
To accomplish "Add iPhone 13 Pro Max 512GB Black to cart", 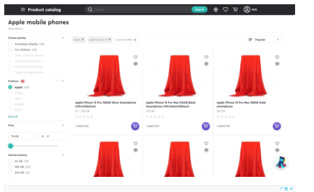I will 206,126.
